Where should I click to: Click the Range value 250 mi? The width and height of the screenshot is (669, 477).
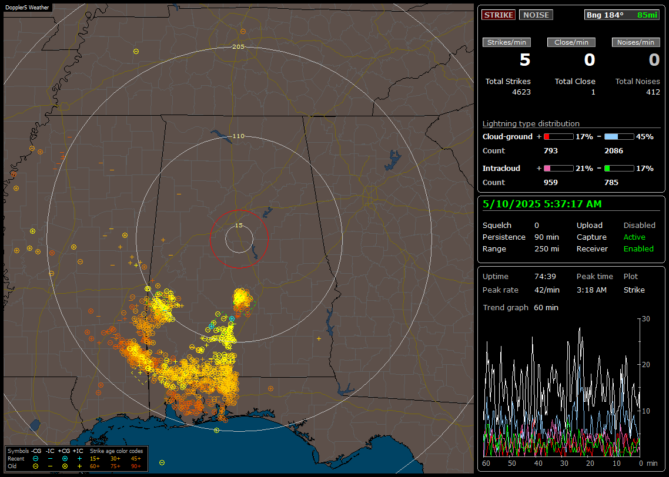click(x=547, y=249)
